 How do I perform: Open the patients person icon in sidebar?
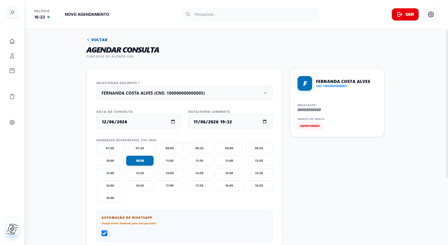[12, 56]
